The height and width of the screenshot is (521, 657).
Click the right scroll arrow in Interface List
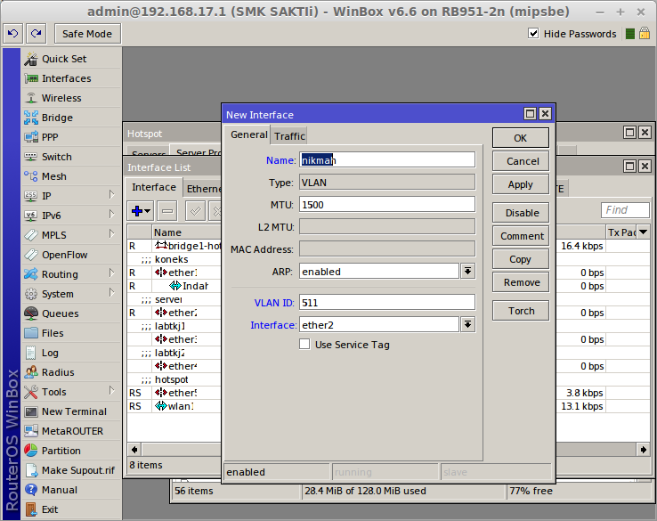point(643,450)
